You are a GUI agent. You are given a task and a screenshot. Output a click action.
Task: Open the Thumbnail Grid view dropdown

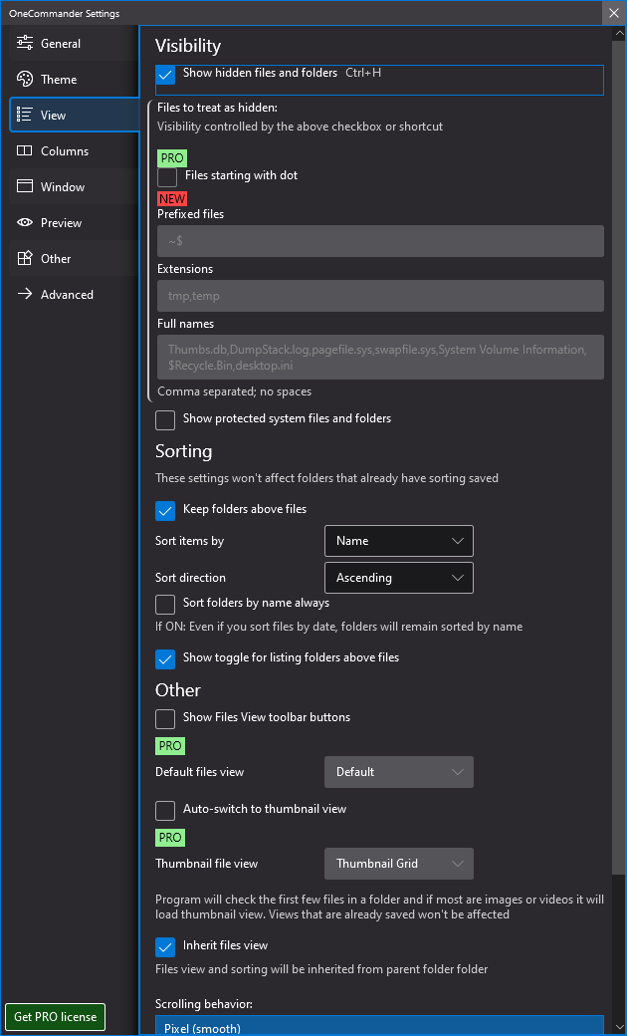pos(398,864)
